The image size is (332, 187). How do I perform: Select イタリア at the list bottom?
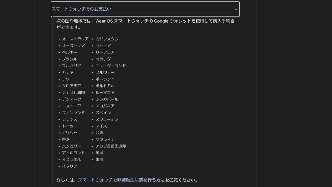[x=70, y=166]
